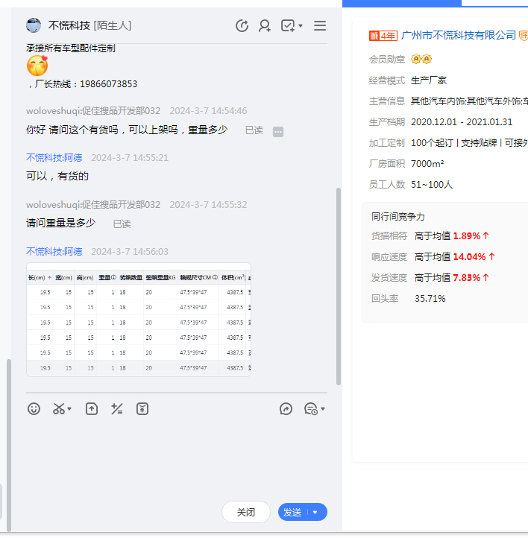Click the 关闭 close button
This screenshot has width=528, height=538.
point(246,513)
